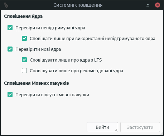
Task: Click the resize grip in window's bottom-right corner
Action: [x=161, y=133]
